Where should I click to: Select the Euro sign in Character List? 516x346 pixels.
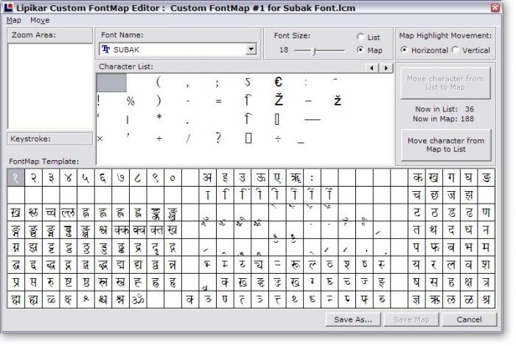pyautogui.click(x=278, y=82)
